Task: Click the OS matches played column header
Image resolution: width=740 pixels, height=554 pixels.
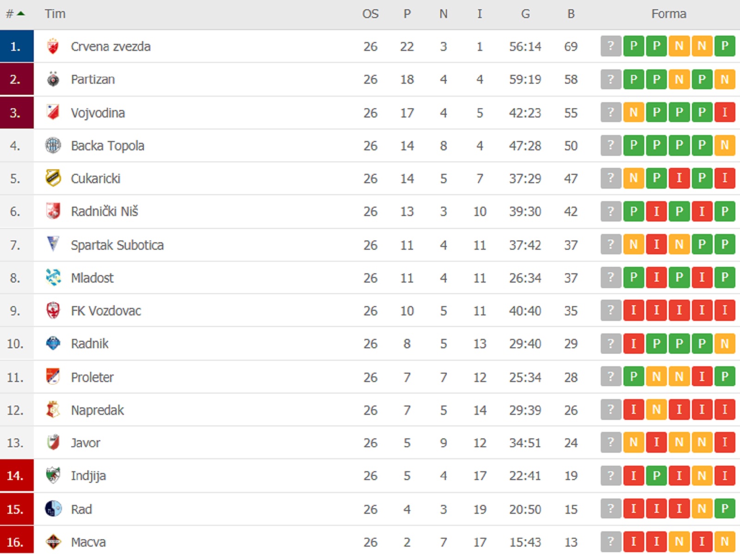Action: (370, 14)
